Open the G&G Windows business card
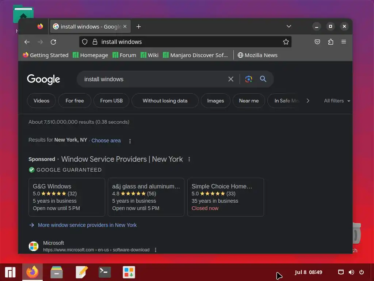374x281 pixels. tap(67, 197)
